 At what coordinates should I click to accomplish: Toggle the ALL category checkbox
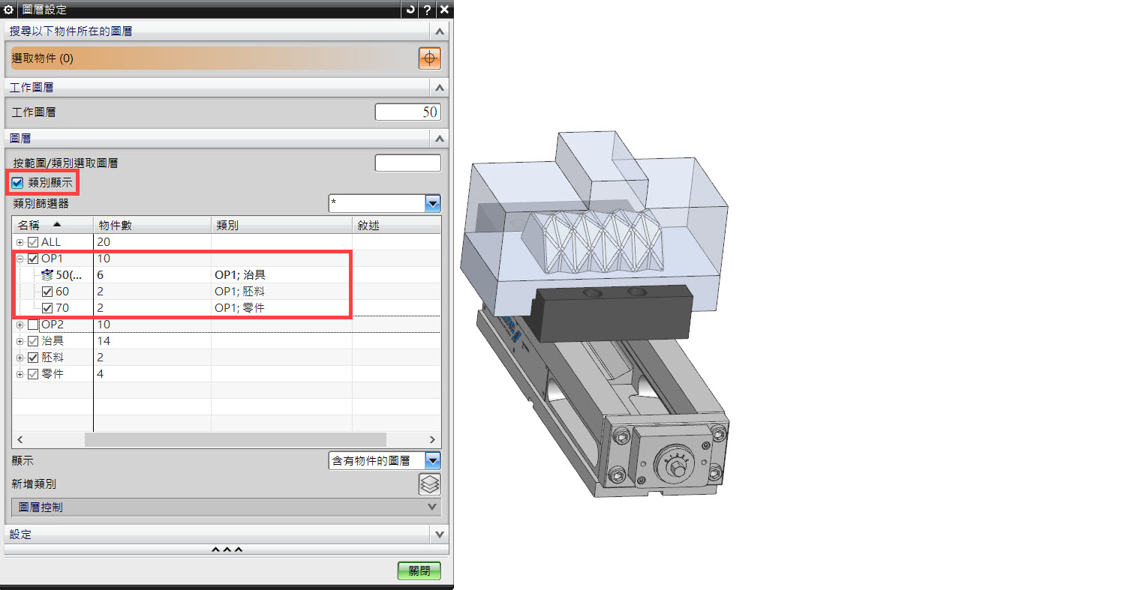[x=33, y=242]
